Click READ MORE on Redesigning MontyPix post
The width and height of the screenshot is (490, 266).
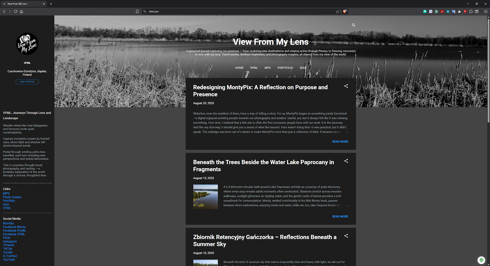340,142
